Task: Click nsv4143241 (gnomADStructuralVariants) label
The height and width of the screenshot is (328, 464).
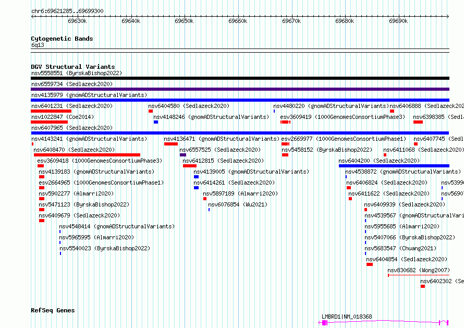Action: pyautogui.click(x=89, y=139)
